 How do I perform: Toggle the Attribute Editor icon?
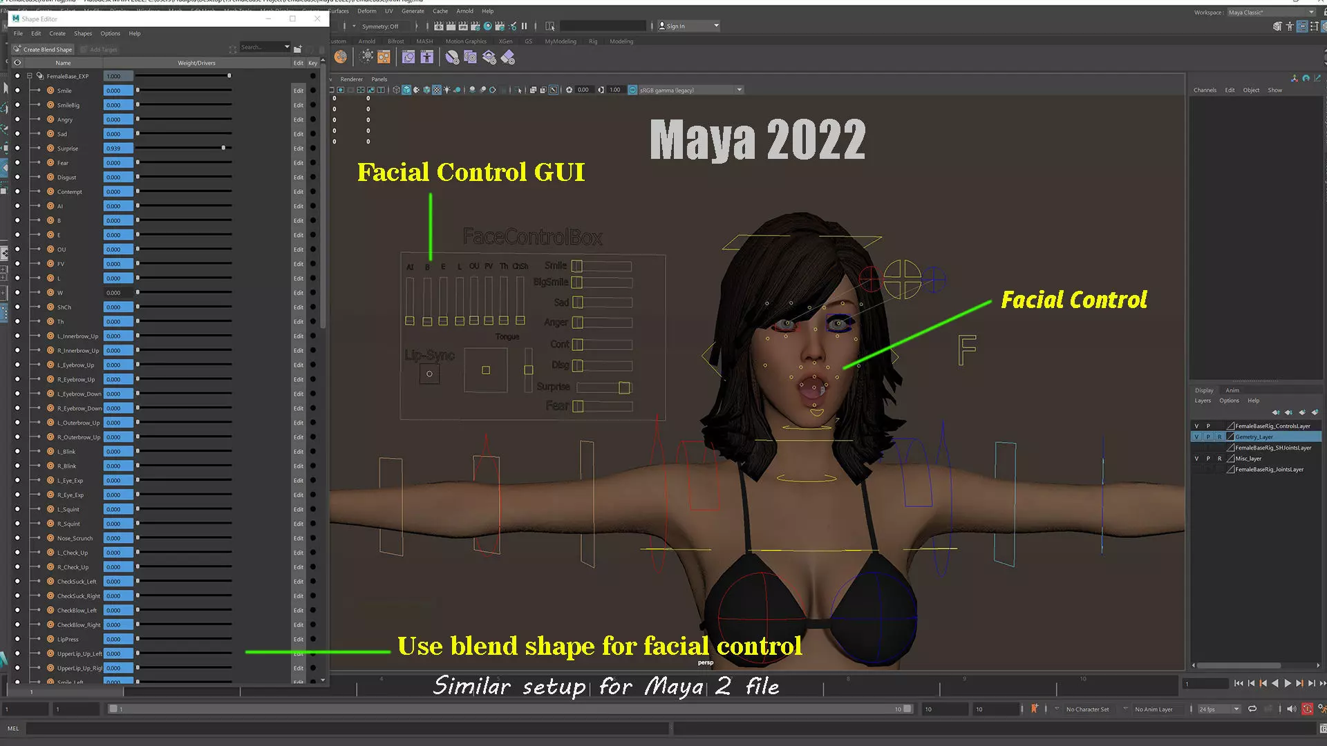(1302, 26)
